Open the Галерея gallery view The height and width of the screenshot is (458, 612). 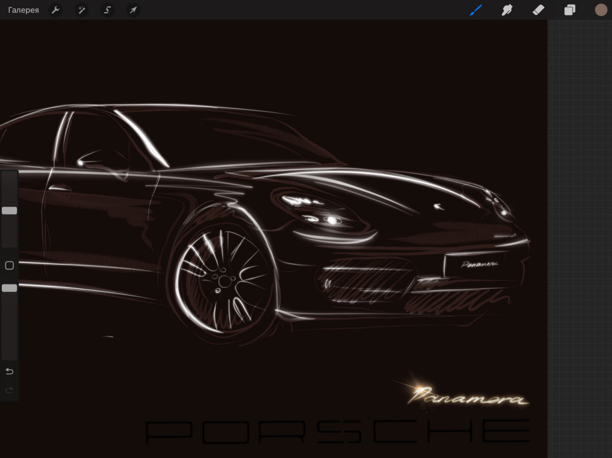tap(23, 10)
